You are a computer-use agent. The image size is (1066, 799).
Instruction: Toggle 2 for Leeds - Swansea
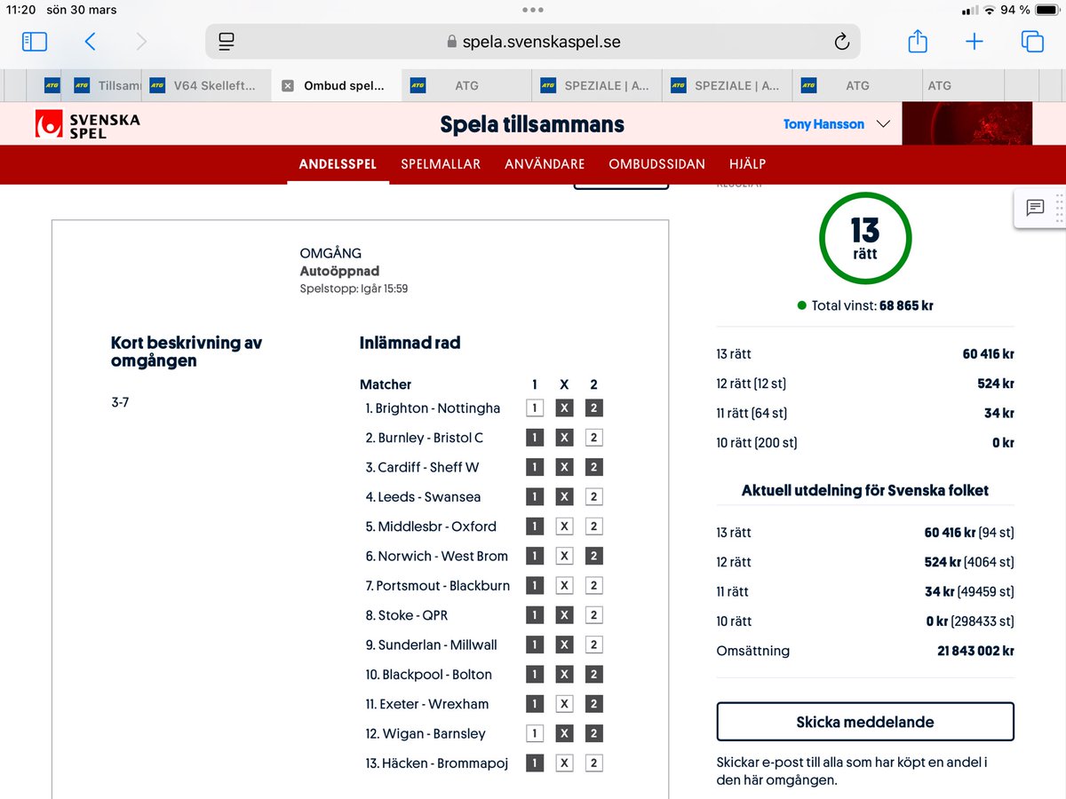coord(594,497)
